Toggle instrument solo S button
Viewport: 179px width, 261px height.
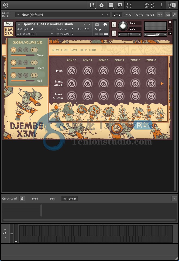114,25
